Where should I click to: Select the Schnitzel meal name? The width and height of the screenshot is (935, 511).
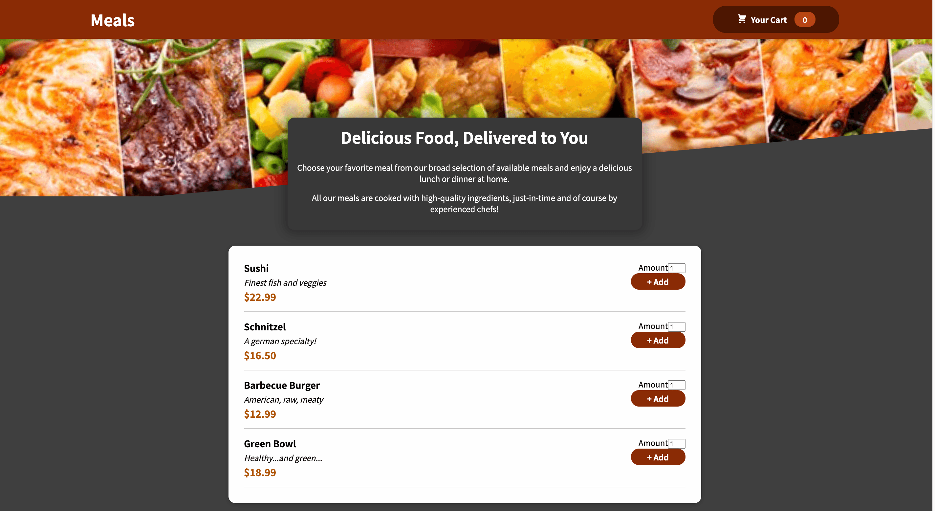[x=265, y=327]
